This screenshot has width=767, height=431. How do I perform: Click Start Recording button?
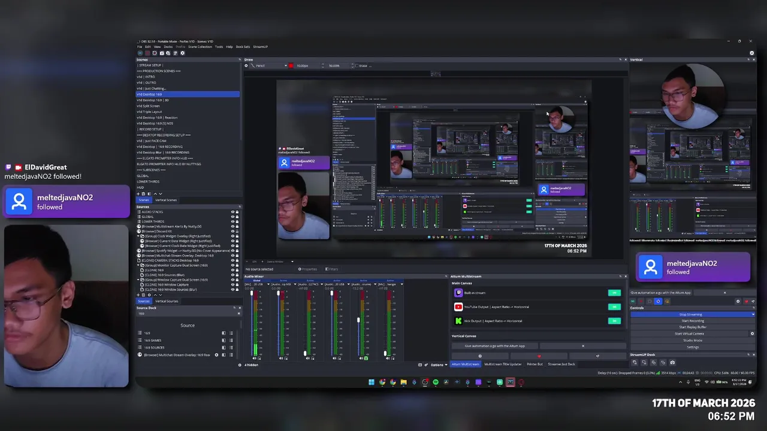pos(692,321)
